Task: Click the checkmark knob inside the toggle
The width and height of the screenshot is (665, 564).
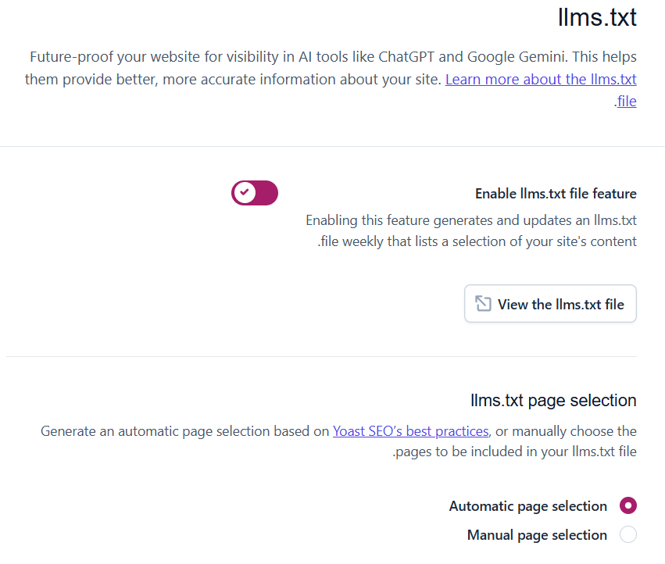Action: point(245,192)
